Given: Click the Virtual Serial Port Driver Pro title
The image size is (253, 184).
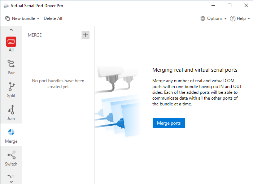Looking at the screenshot, I should pyautogui.click(x=37, y=6).
